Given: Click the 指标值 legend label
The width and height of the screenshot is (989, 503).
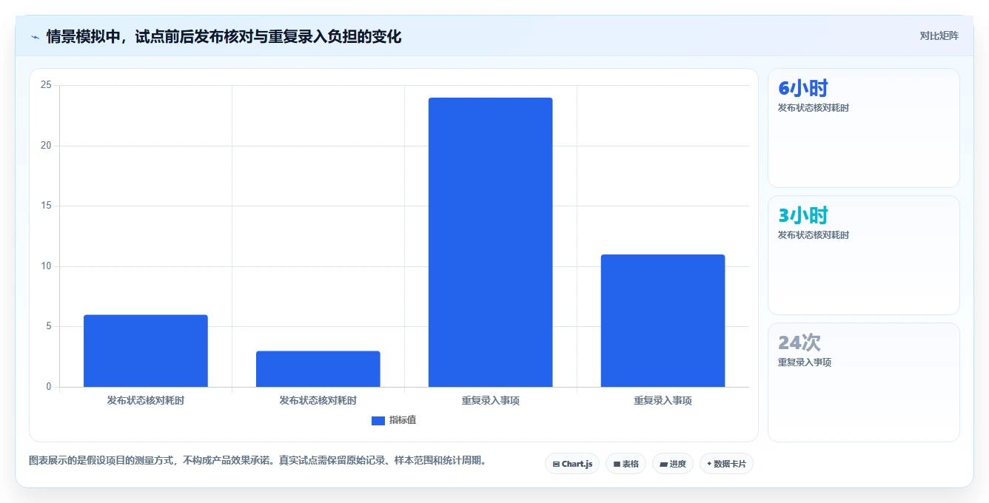Looking at the screenshot, I should click(x=403, y=420).
